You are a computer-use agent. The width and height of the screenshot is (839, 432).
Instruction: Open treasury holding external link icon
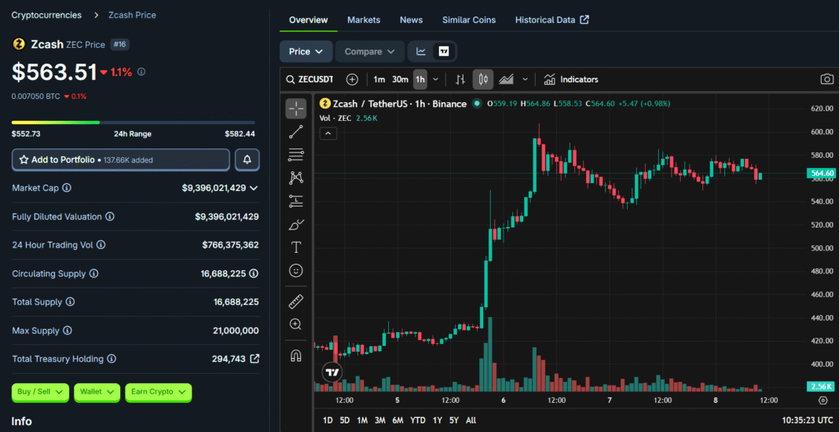point(255,358)
